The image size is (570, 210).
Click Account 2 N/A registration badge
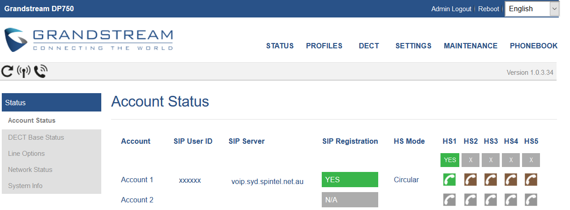pyautogui.click(x=350, y=200)
